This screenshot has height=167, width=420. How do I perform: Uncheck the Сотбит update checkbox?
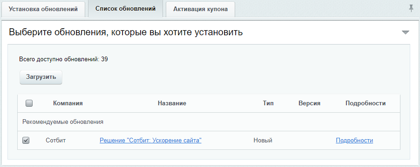point(26,140)
